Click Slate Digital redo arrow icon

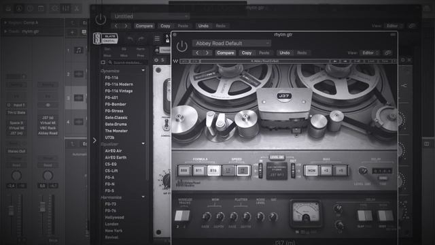141,39
